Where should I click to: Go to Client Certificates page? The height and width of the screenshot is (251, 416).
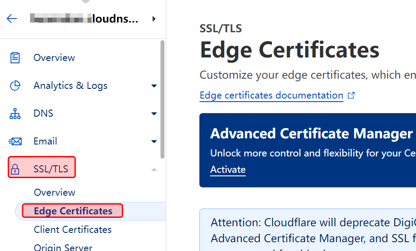73,229
